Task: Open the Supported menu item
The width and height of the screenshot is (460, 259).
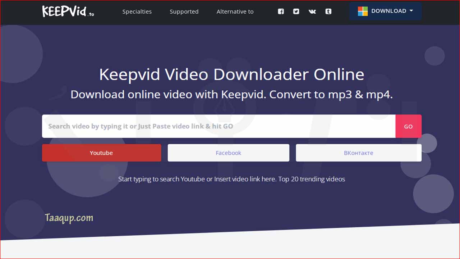Action: (x=184, y=12)
